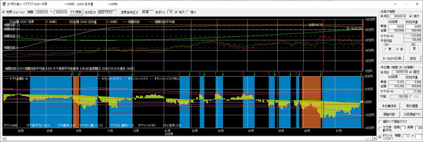Click the period start date field 20250729
Screen dimensions: 423x142
click(42, 12)
